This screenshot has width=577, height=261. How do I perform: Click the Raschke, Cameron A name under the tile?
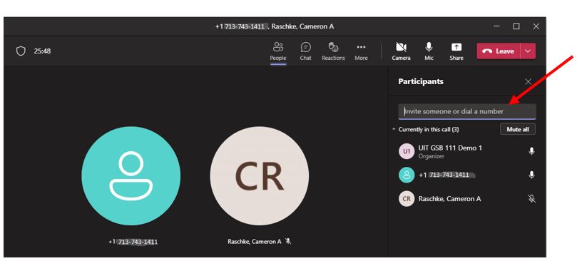tap(255, 242)
